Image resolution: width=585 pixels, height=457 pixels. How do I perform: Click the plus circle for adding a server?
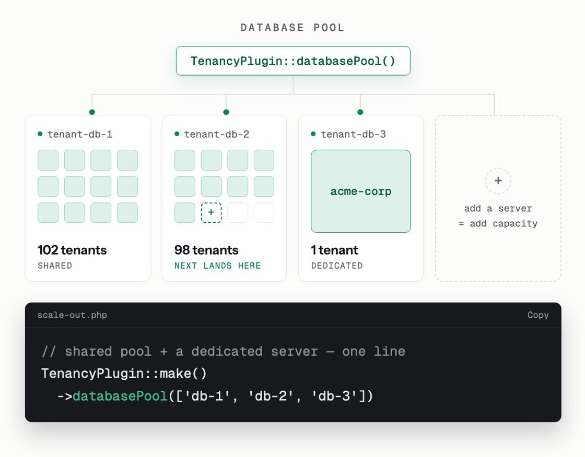[498, 181]
